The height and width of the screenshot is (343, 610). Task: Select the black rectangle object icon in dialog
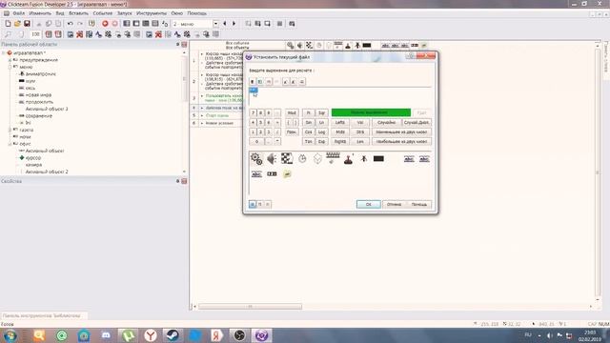coord(378,159)
